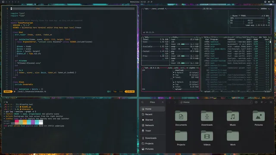Open the Files sidebar hamburger menu
Screen dimensions: 276x155
[x=163, y=102]
